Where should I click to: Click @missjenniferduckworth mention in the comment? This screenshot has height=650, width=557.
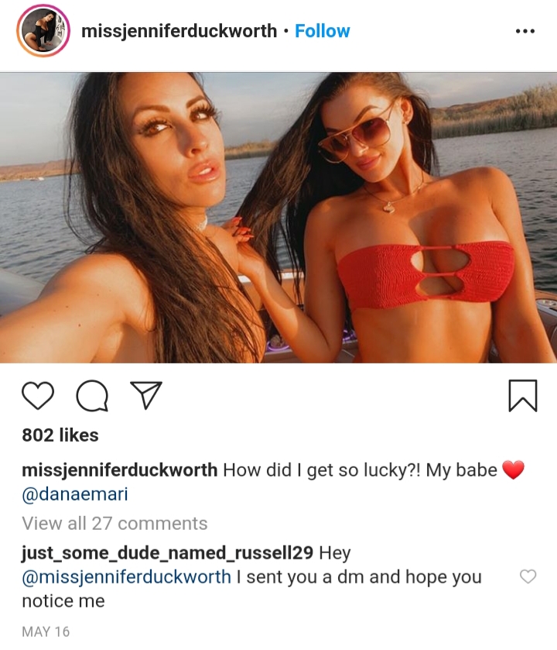point(126,577)
